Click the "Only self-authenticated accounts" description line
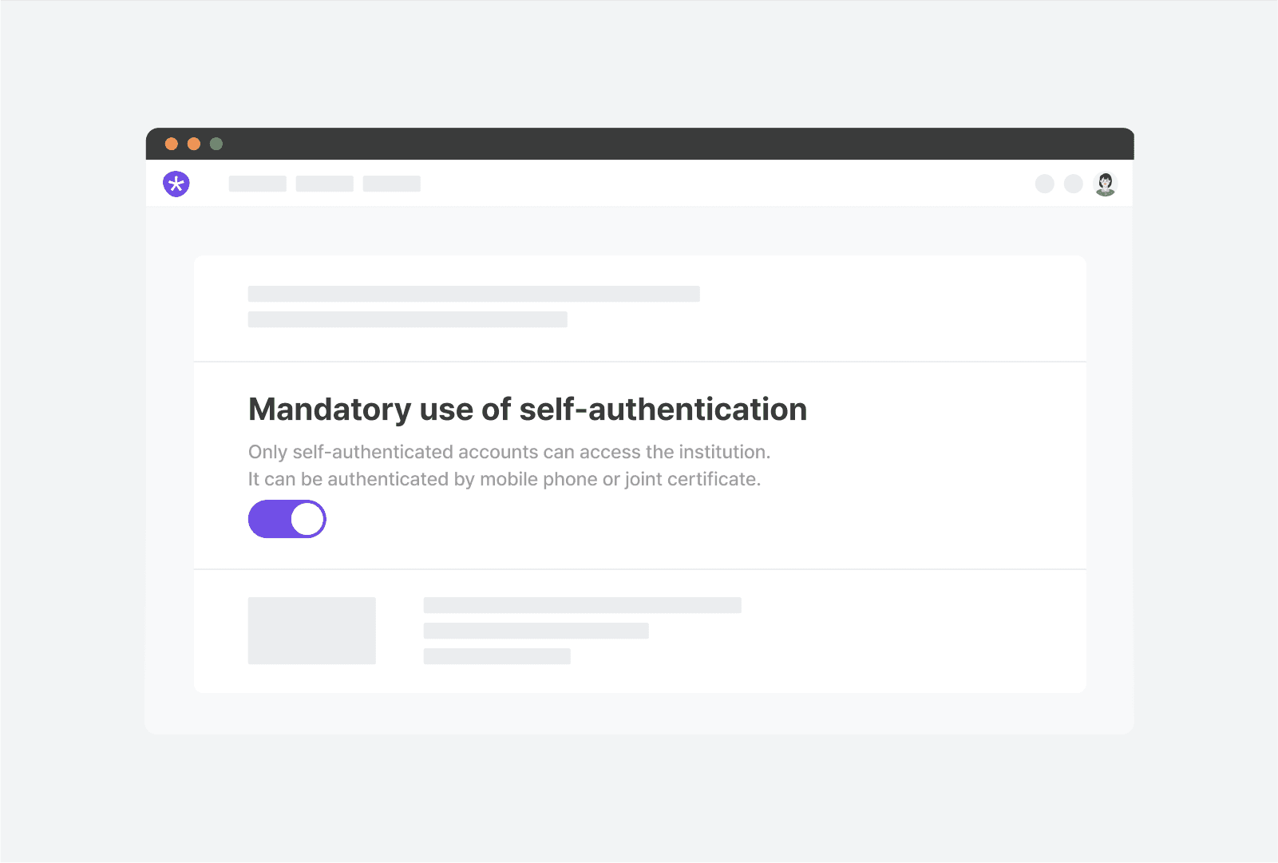Image resolution: width=1278 pixels, height=863 pixels. (508, 452)
